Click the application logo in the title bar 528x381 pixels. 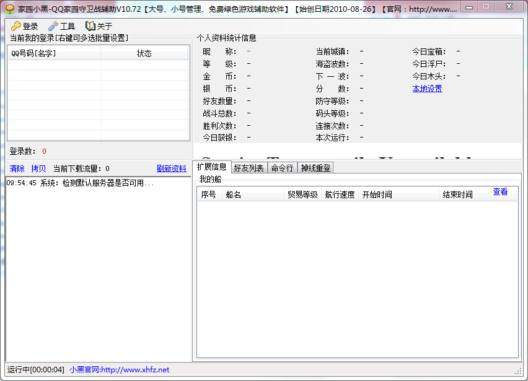9,6
